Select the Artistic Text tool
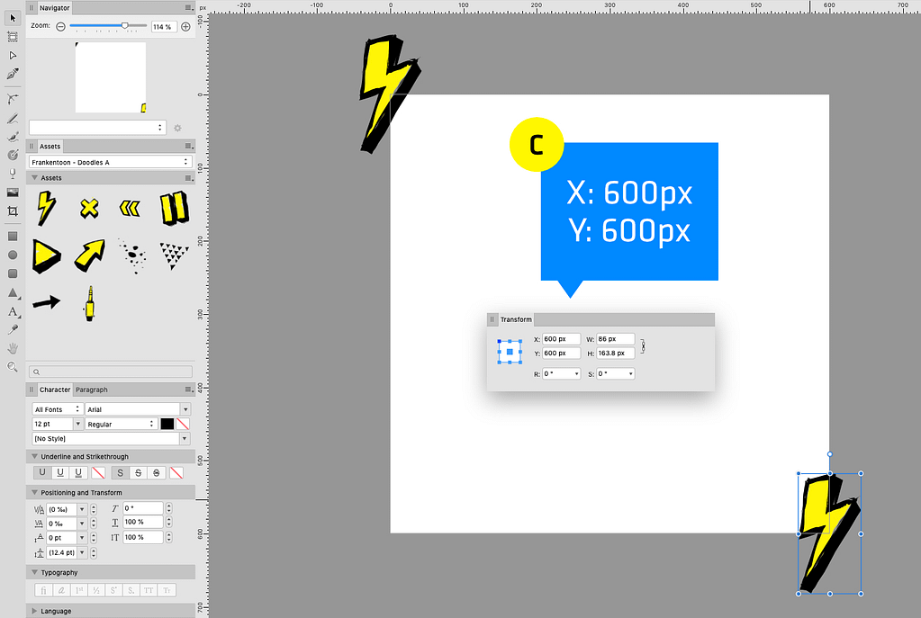The image size is (921, 618). tap(13, 311)
